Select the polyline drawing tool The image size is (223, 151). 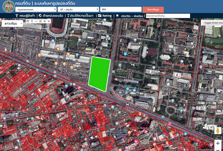[x=36, y=22]
